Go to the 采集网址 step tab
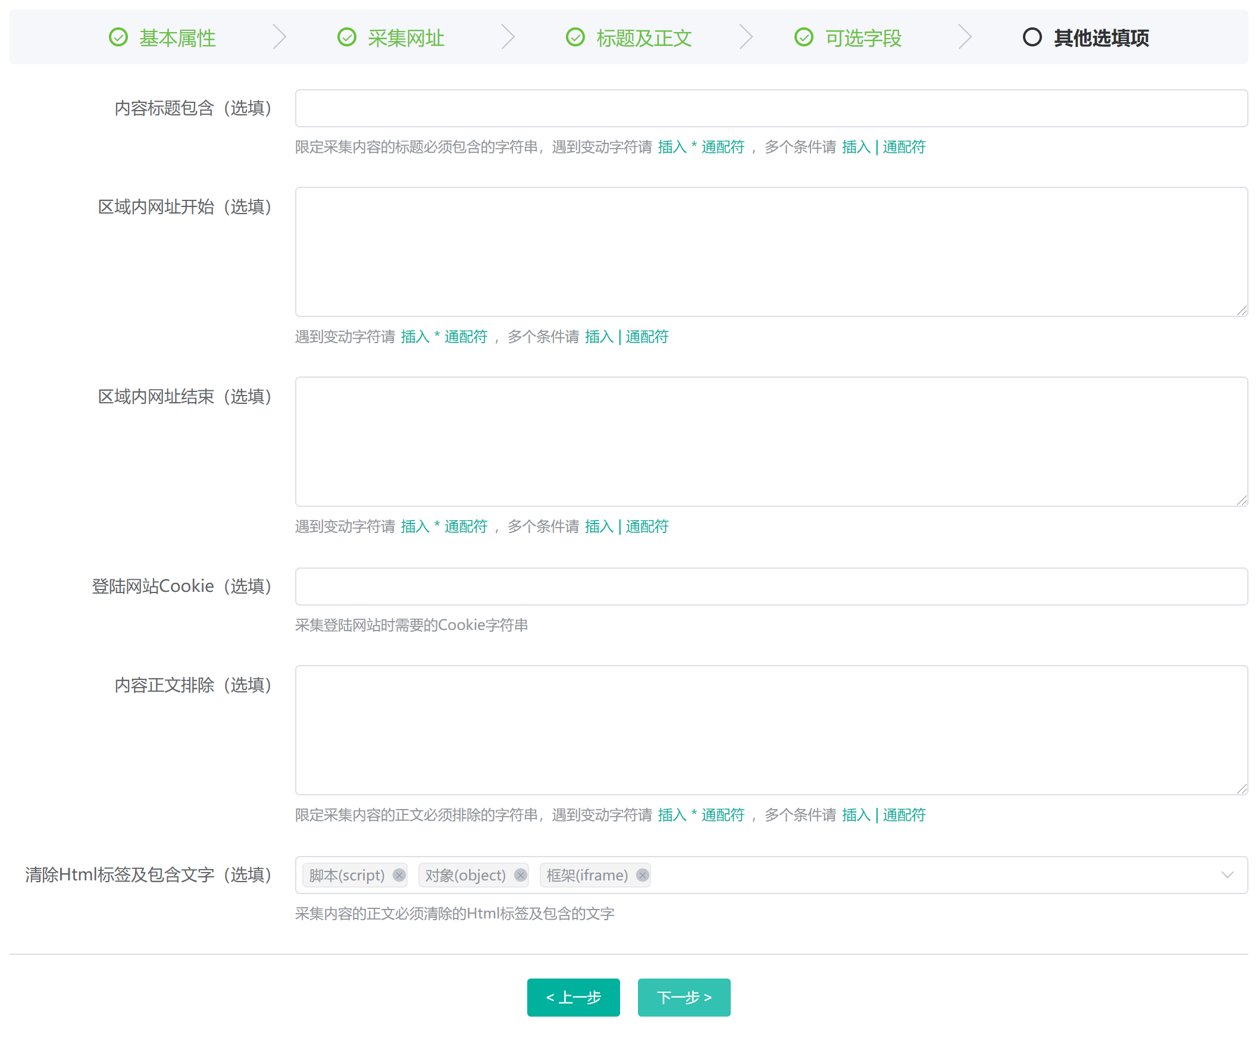1258x1041 pixels. click(406, 37)
